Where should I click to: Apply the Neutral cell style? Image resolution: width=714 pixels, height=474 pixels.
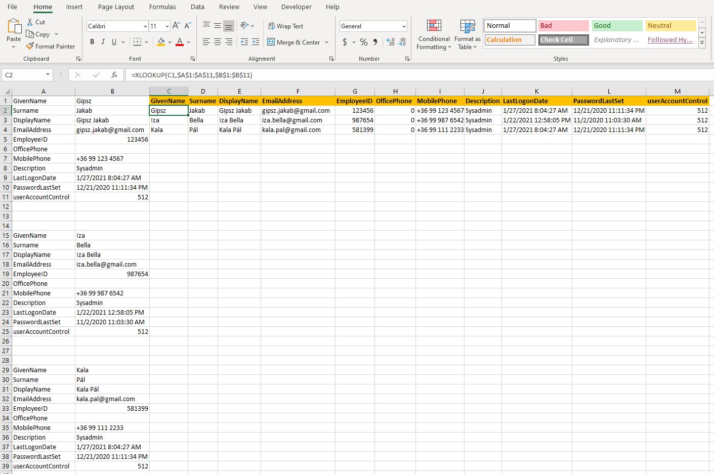tap(671, 26)
